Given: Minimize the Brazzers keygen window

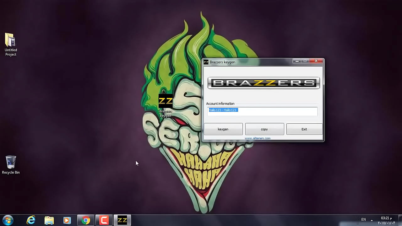Looking at the screenshot, I should tap(297, 61).
